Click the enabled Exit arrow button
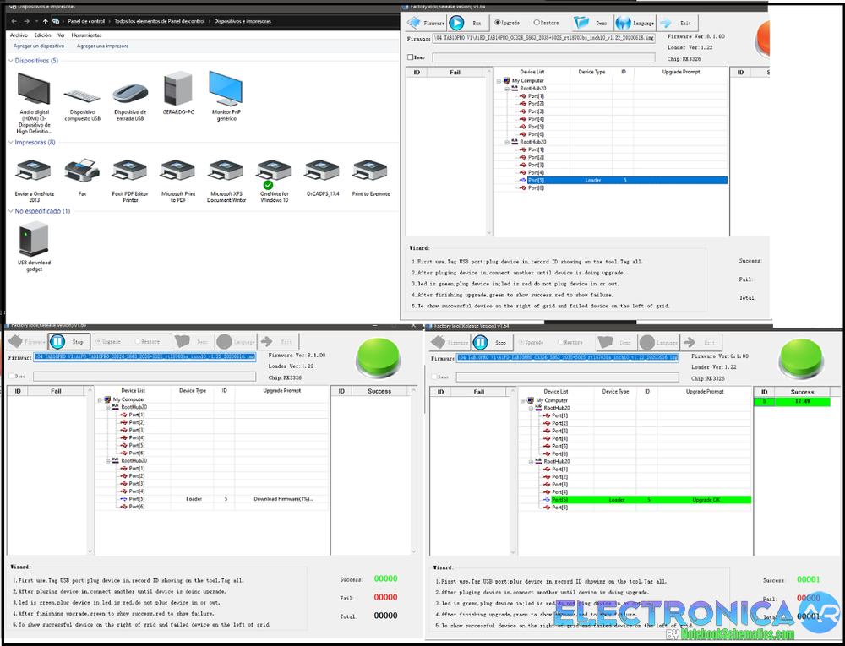Screen dimensions: 845x646 676,24
